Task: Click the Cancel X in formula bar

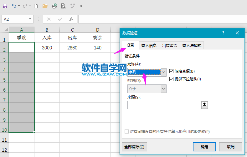Action: tap(49, 19)
